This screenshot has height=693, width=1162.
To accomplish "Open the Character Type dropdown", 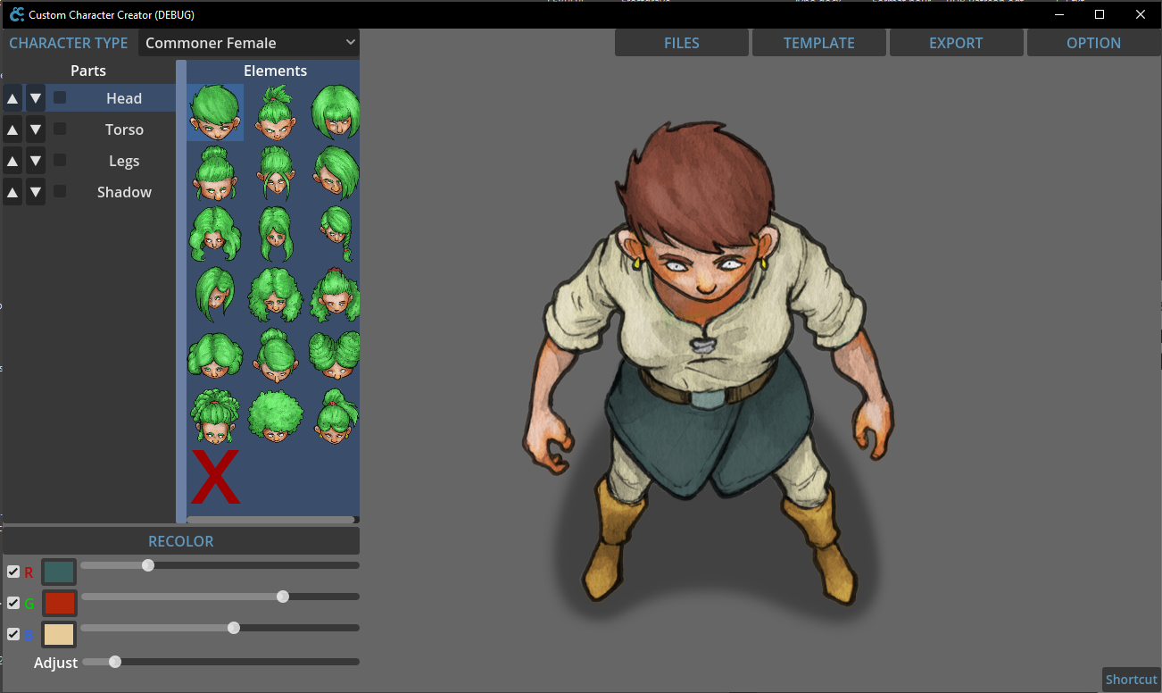I will pyautogui.click(x=249, y=43).
